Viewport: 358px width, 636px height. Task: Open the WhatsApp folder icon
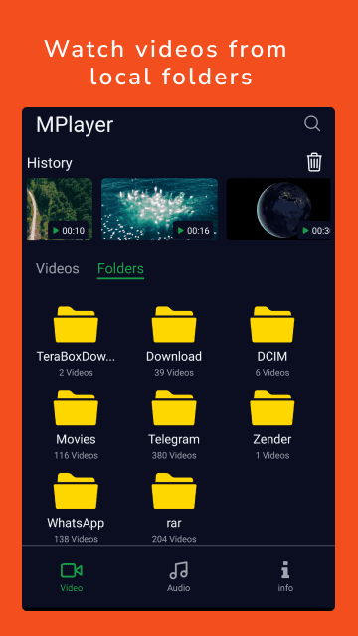click(x=76, y=491)
